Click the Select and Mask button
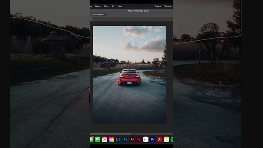Screen dimensions: 263x148 tap(99, 15)
